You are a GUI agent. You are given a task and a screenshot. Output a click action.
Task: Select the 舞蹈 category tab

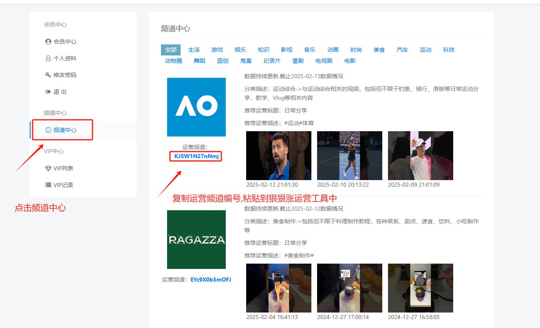tap(200, 61)
